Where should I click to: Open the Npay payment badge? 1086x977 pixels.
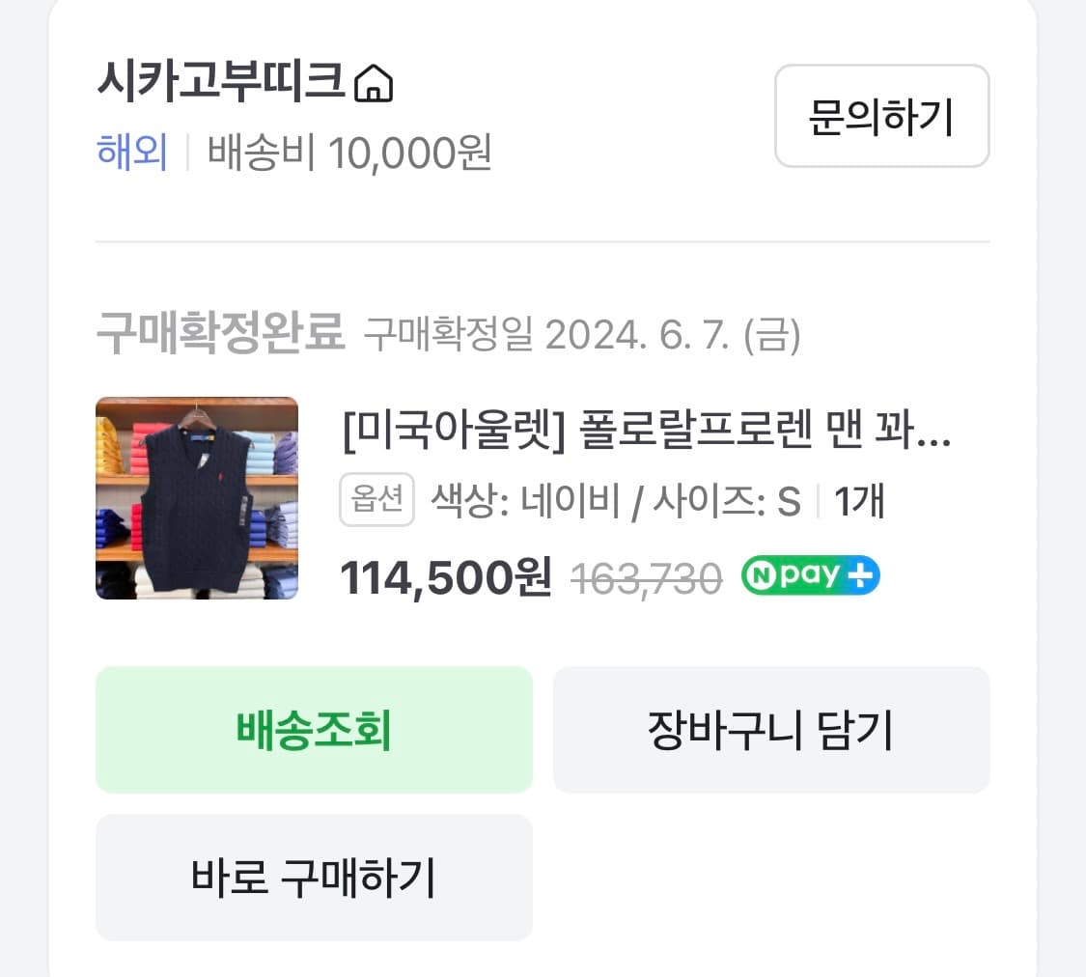[x=809, y=575]
